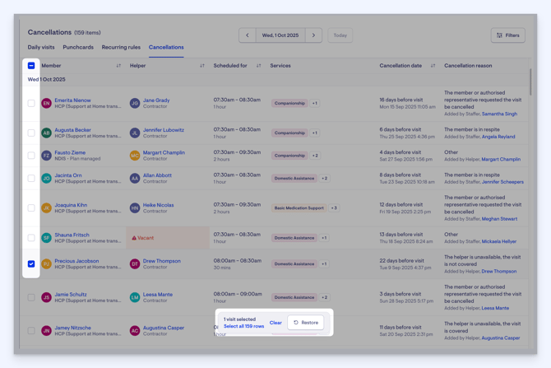The width and height of the screenshot is (551, 368).
Task: Check Emerita Nienow's row checkbox
Action: tap(31, 104)
